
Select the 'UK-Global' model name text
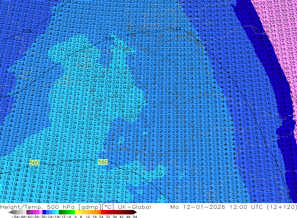(134, 207)
